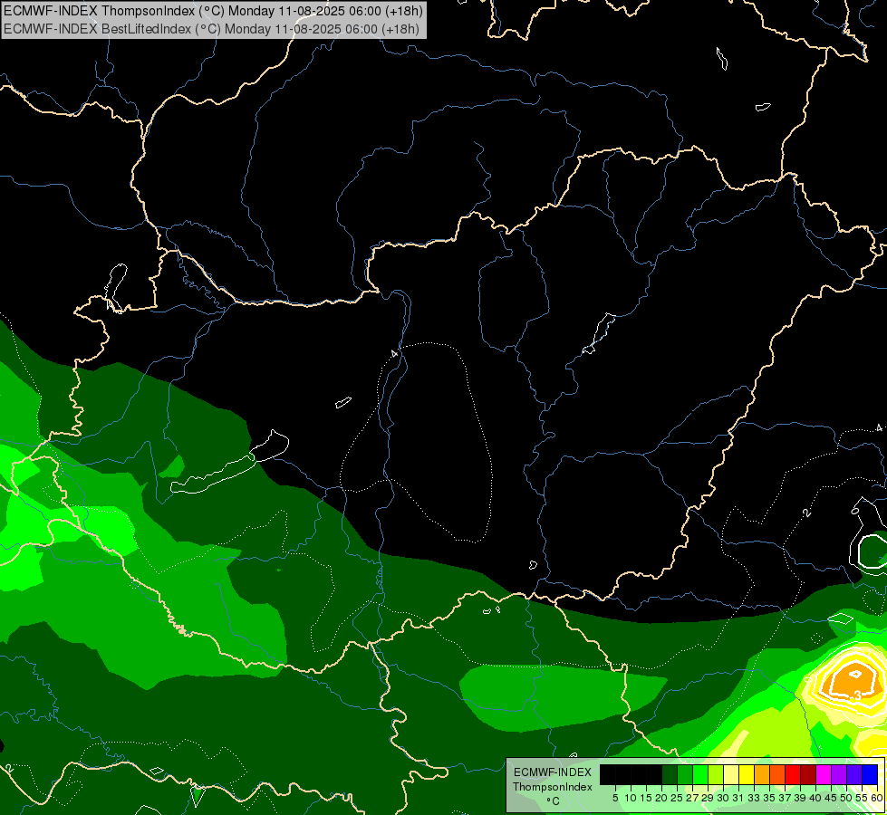Click legend tick value '5'
This screenshot has width=887, height=815.
615,798
